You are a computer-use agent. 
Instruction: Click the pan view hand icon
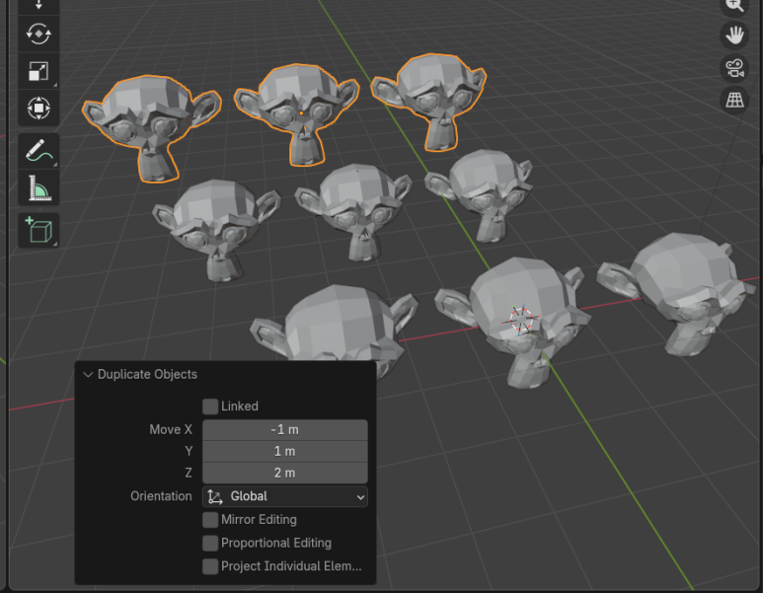point(734,36)
